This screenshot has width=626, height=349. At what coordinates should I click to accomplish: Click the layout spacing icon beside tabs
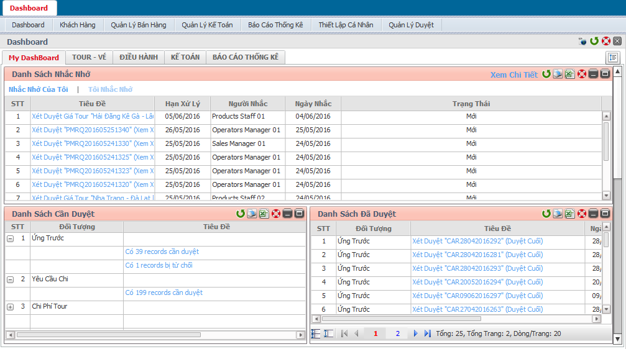pyautogui.click(x=613, y=58)
